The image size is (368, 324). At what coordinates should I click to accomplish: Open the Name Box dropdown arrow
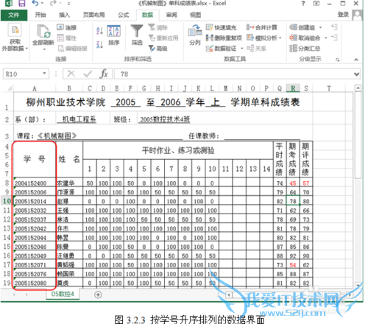[44, 74]
